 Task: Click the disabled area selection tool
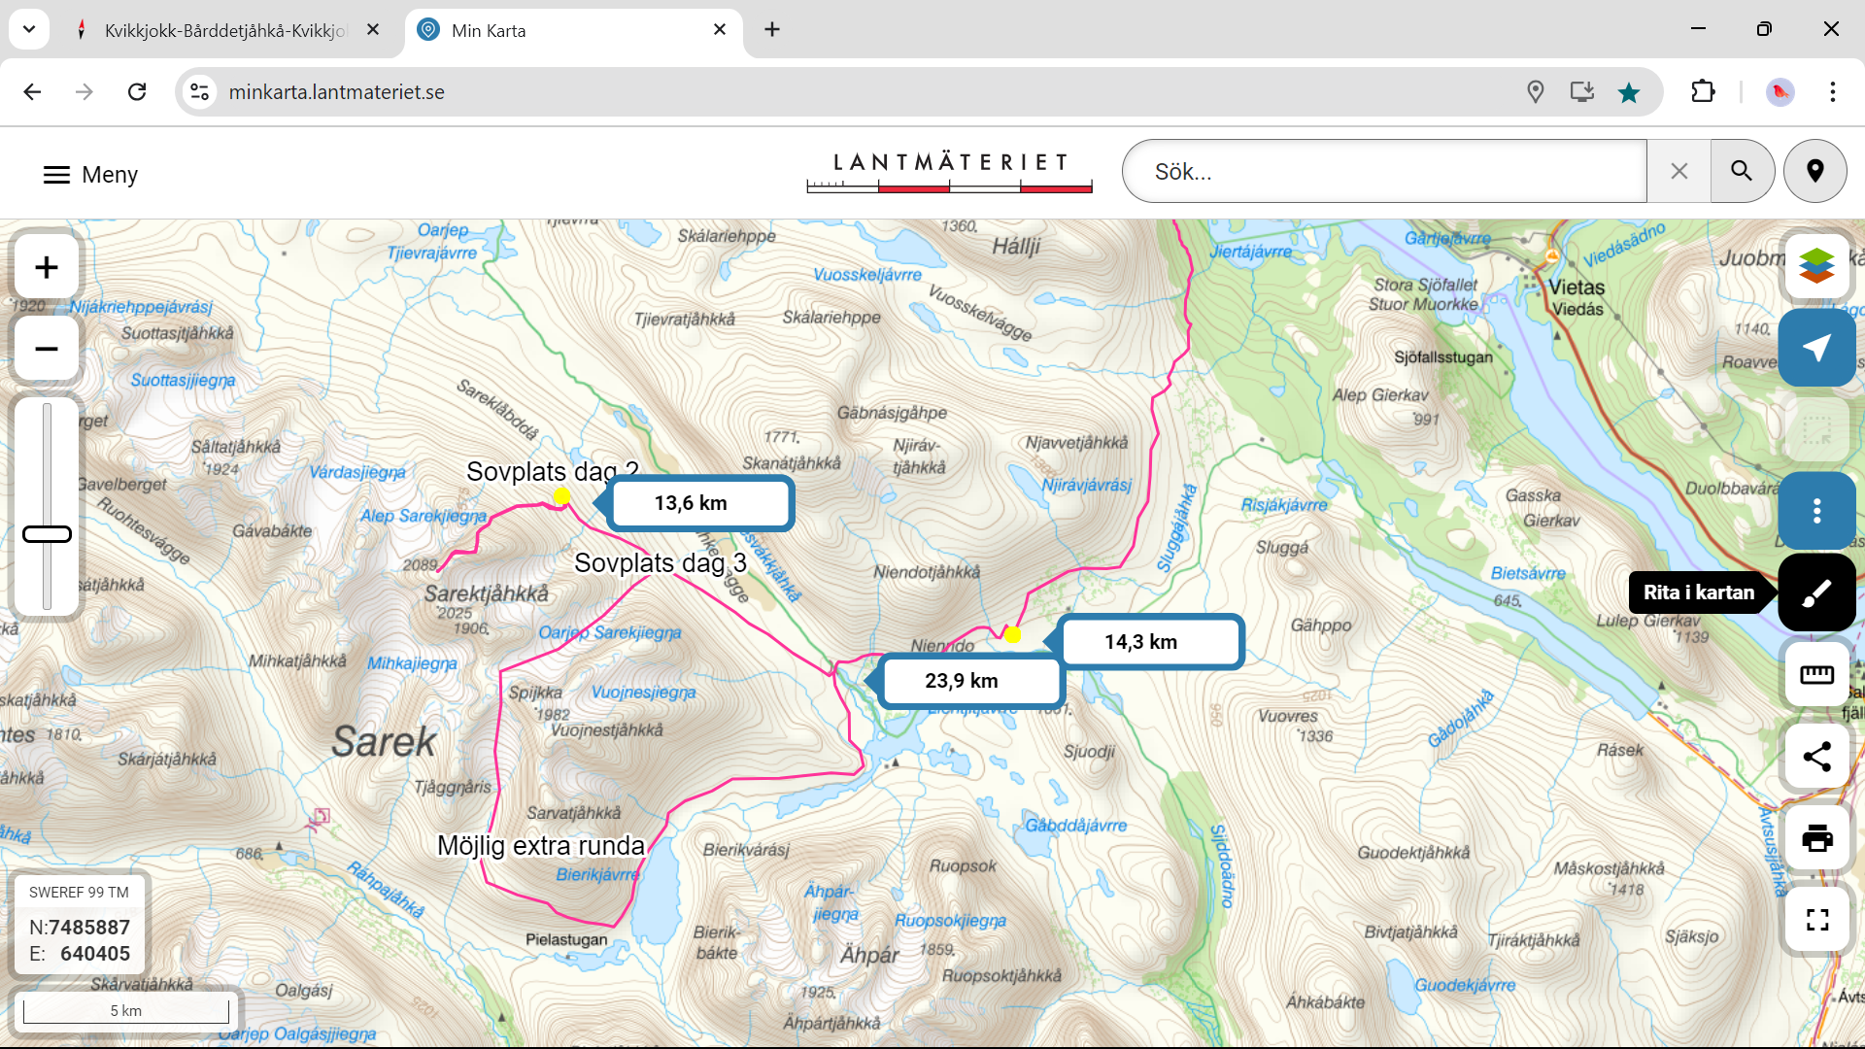click(1816, 429)
